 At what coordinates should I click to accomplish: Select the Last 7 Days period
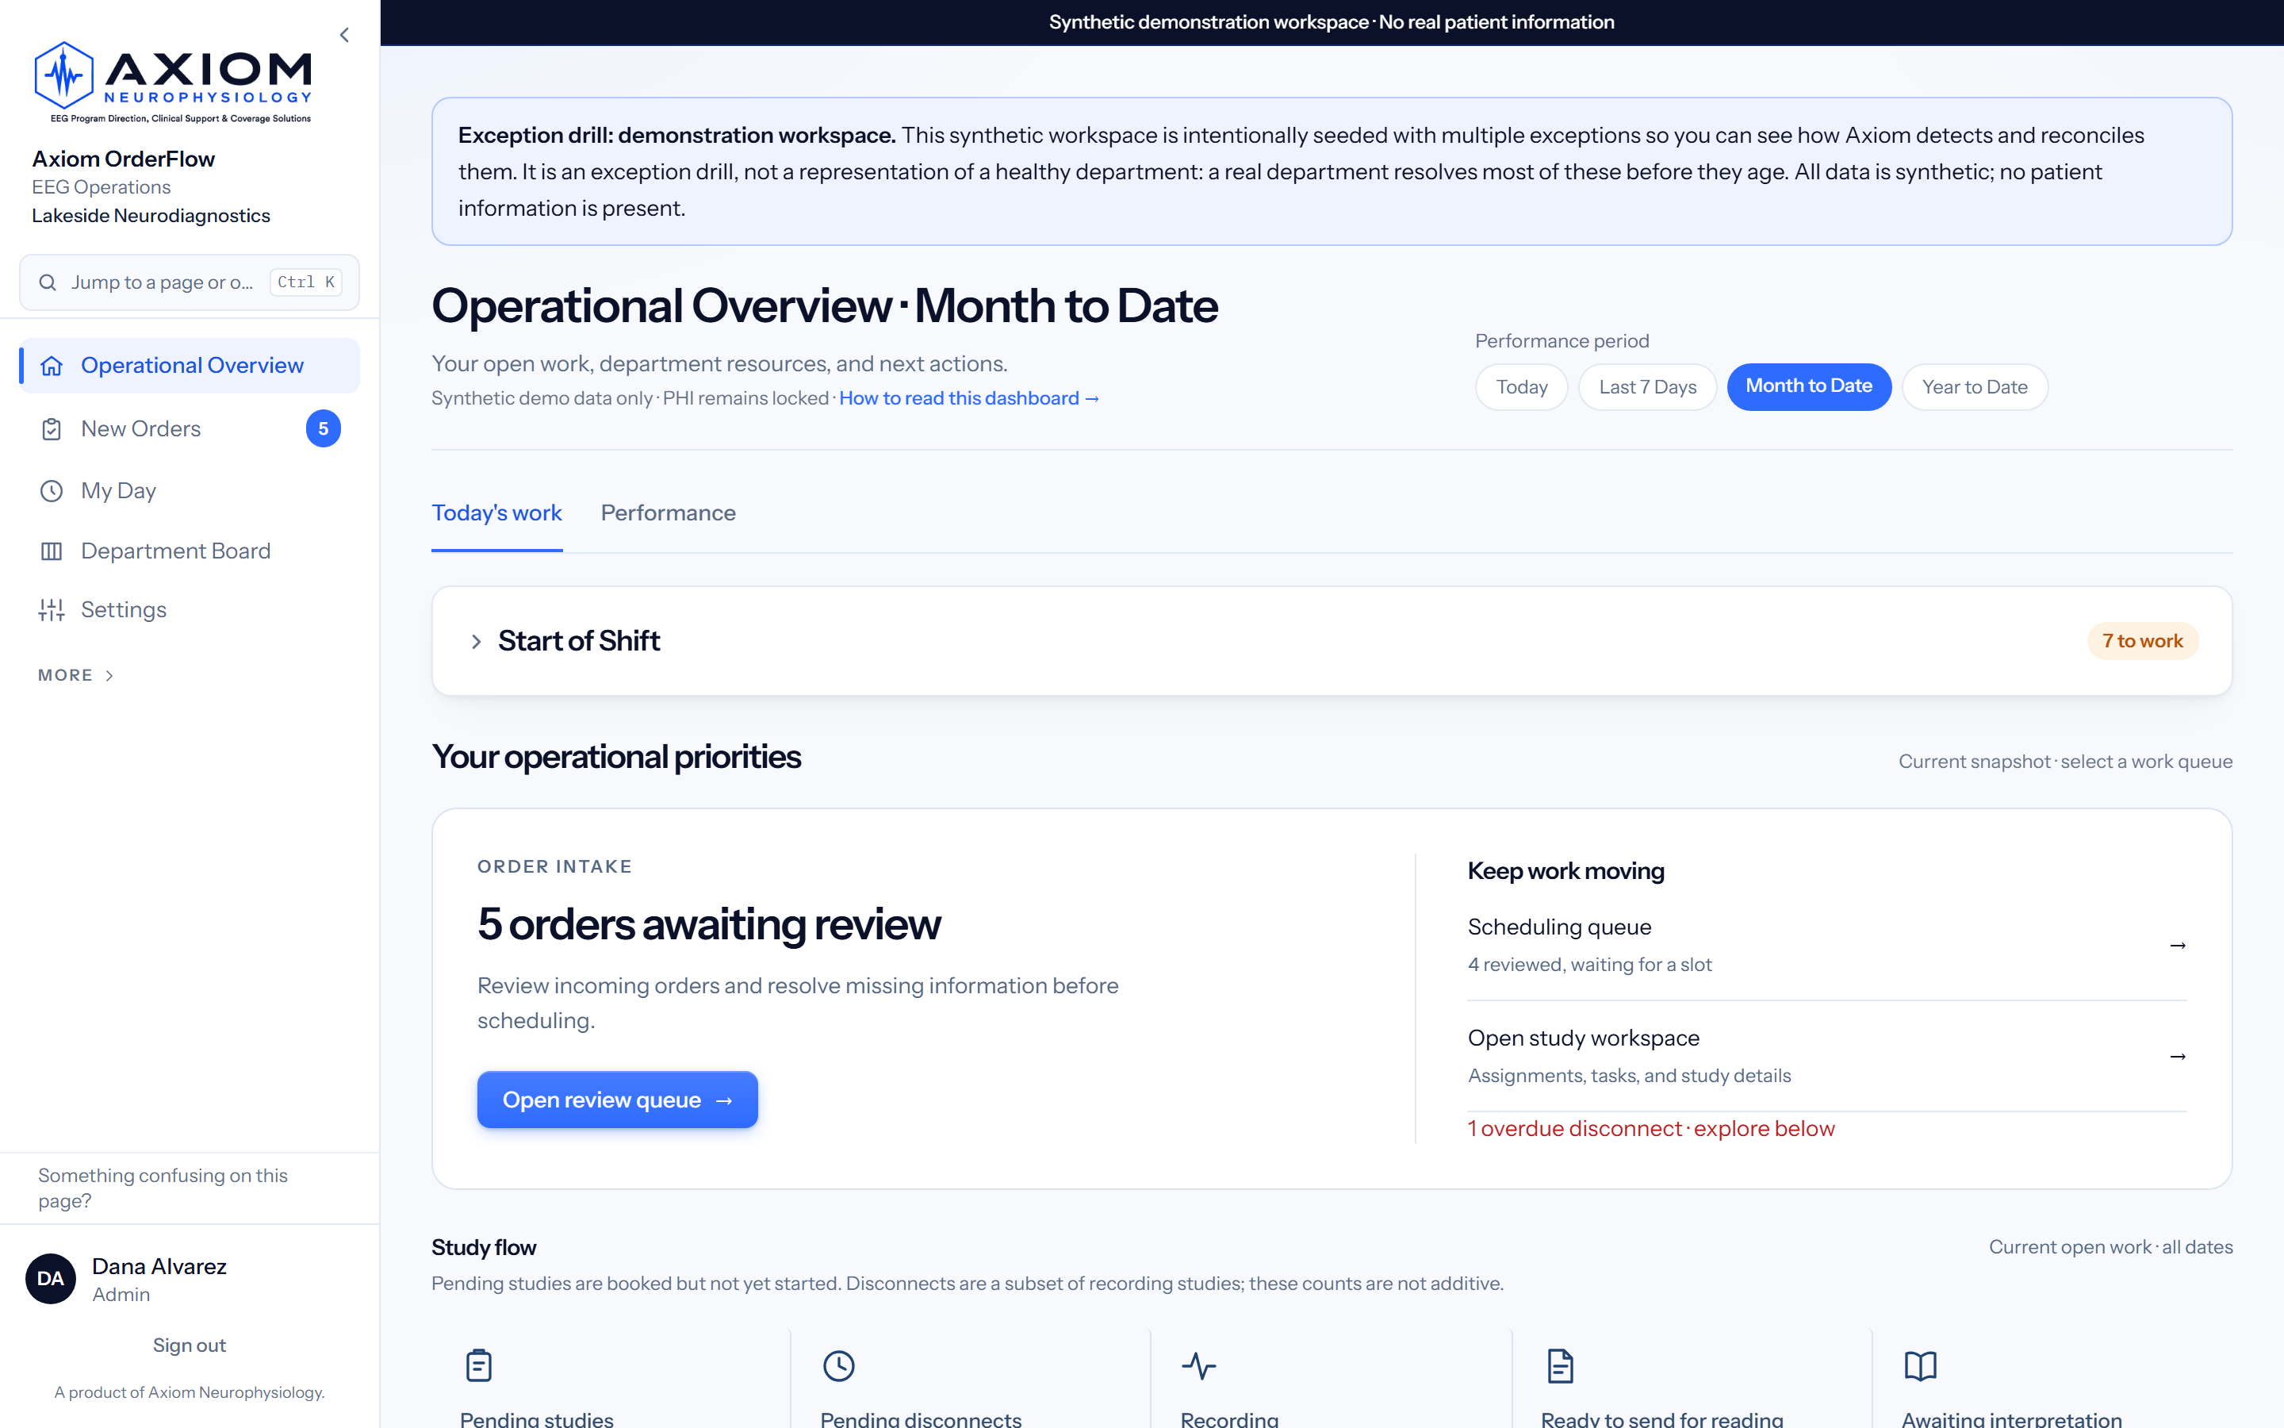pos(1647,387)
